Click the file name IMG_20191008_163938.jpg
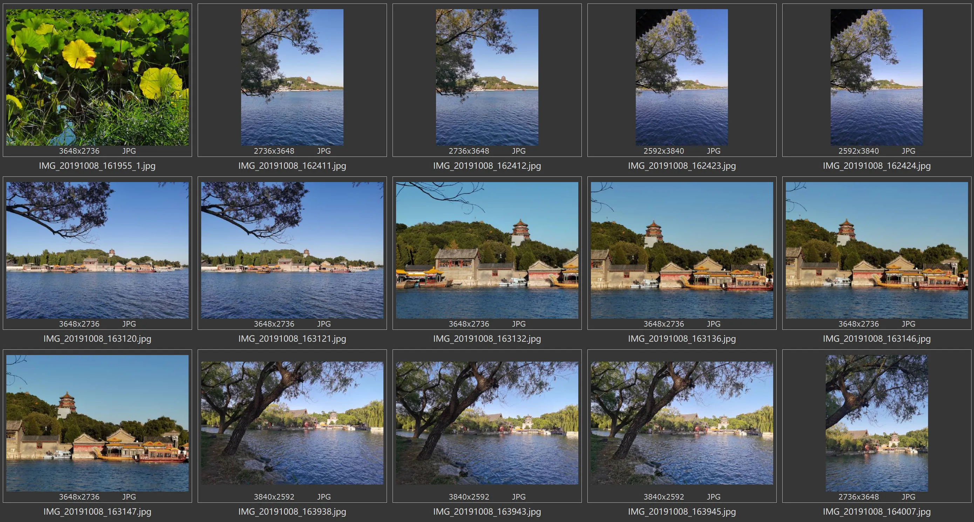The width and height of the screenshot is (974, 522). coord(292,512)
